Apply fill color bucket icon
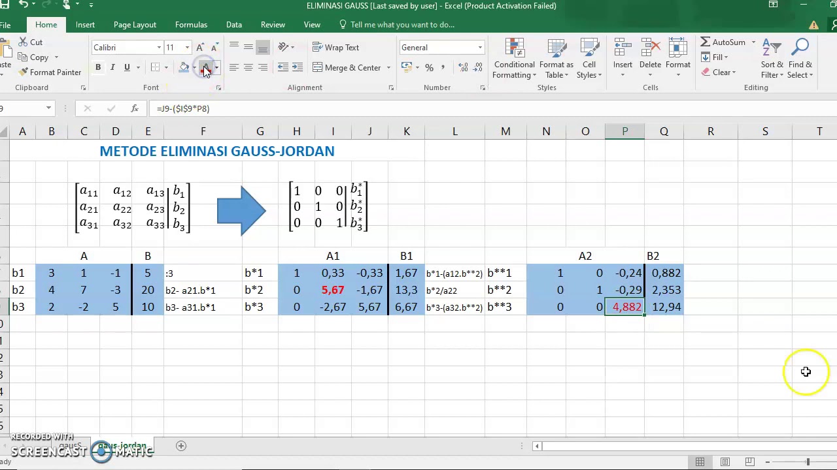 [x=184, y=67]
